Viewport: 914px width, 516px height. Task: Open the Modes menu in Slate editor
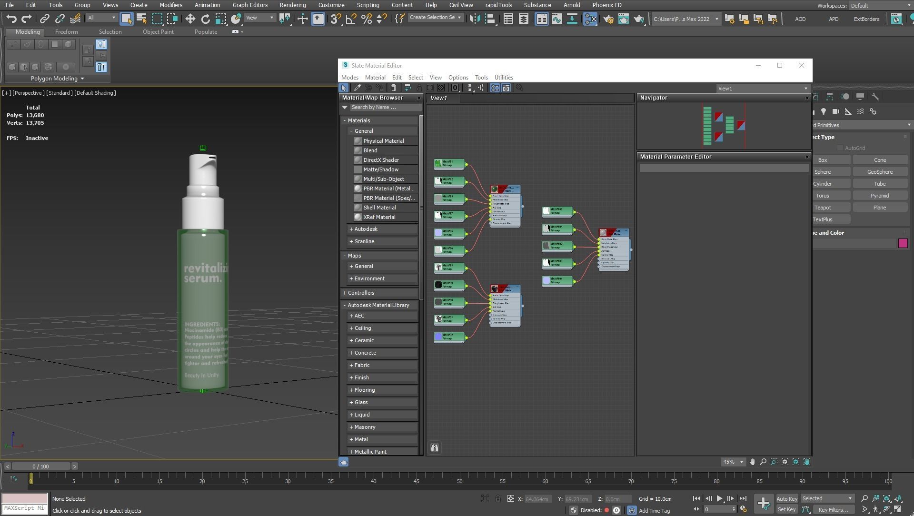tap(349, 78)
